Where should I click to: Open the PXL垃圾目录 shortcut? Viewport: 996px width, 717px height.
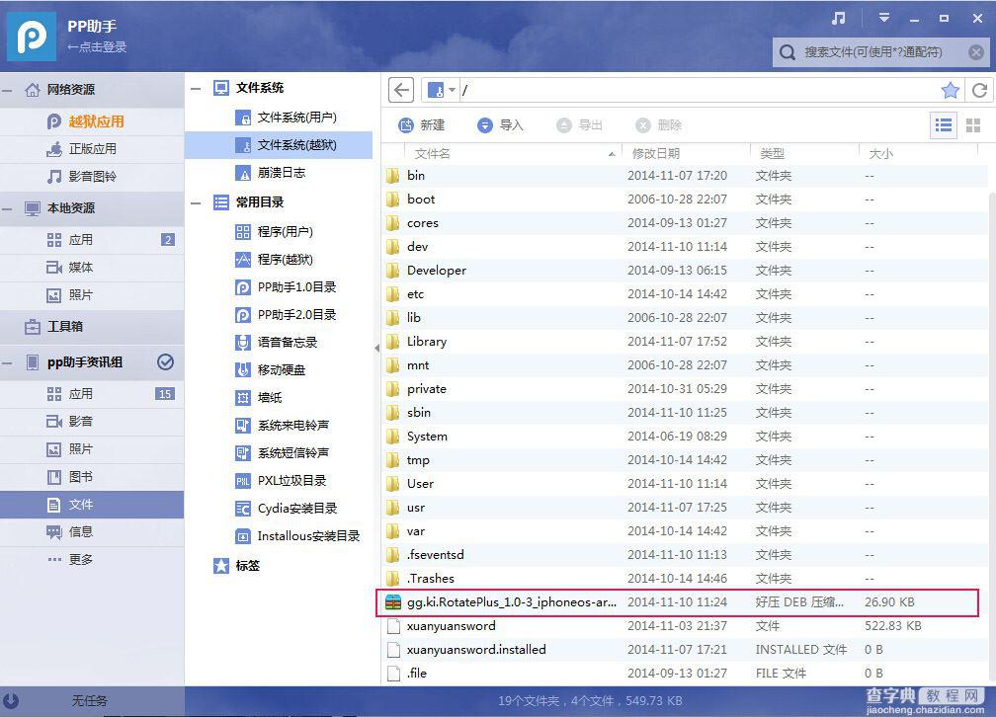(x=279, y=481)
